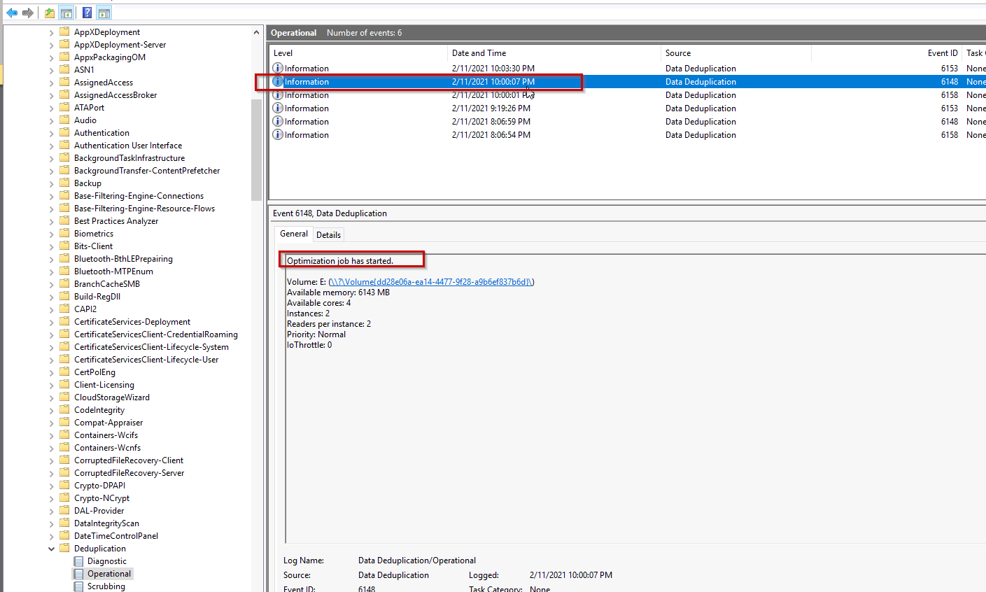Select the BranchCacheSMB tree item
This screenshot has height=592, width=986.
(x=107, y=284)
